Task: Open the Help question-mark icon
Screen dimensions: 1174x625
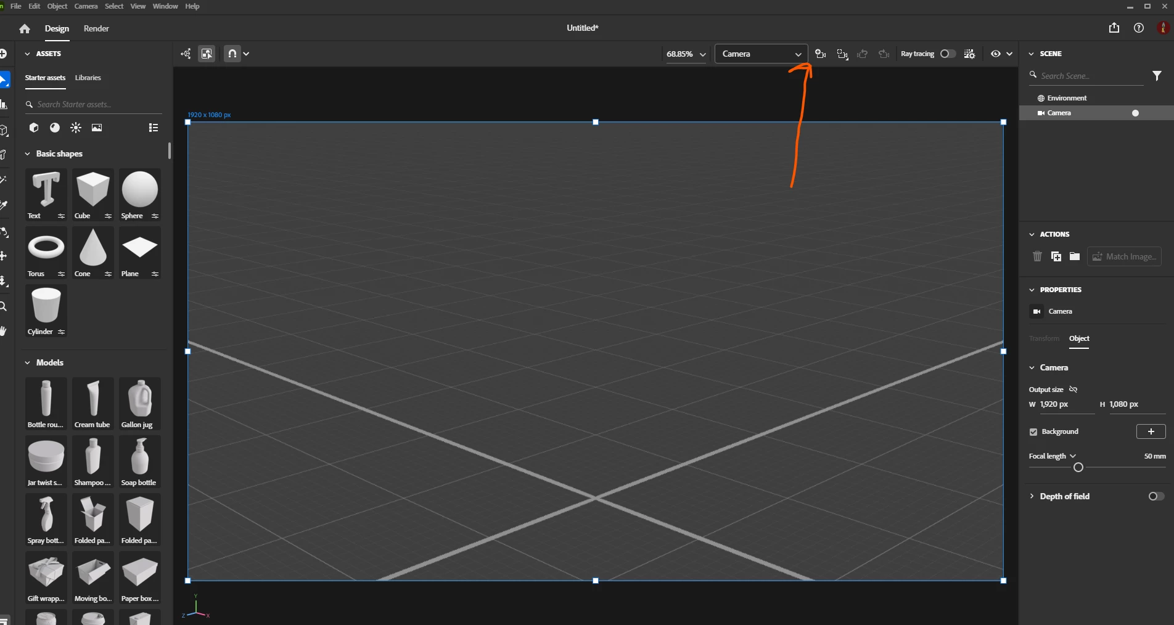Action: [x=1138, y=28]
